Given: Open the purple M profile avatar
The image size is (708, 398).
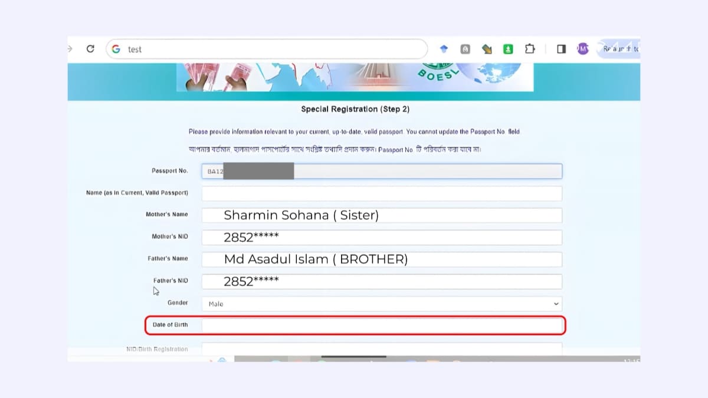Looking at the screenshot, I should [582, 49].
